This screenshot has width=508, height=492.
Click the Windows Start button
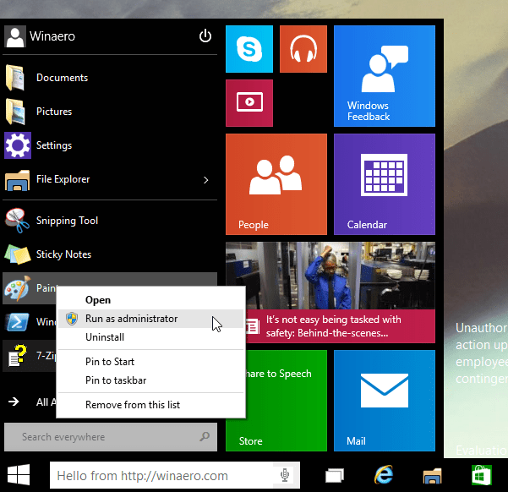click(x=19, y=475)
